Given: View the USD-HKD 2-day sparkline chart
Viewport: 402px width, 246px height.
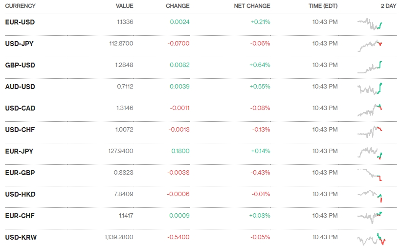Looking at the screenshot, I should [x=370, y=195].
